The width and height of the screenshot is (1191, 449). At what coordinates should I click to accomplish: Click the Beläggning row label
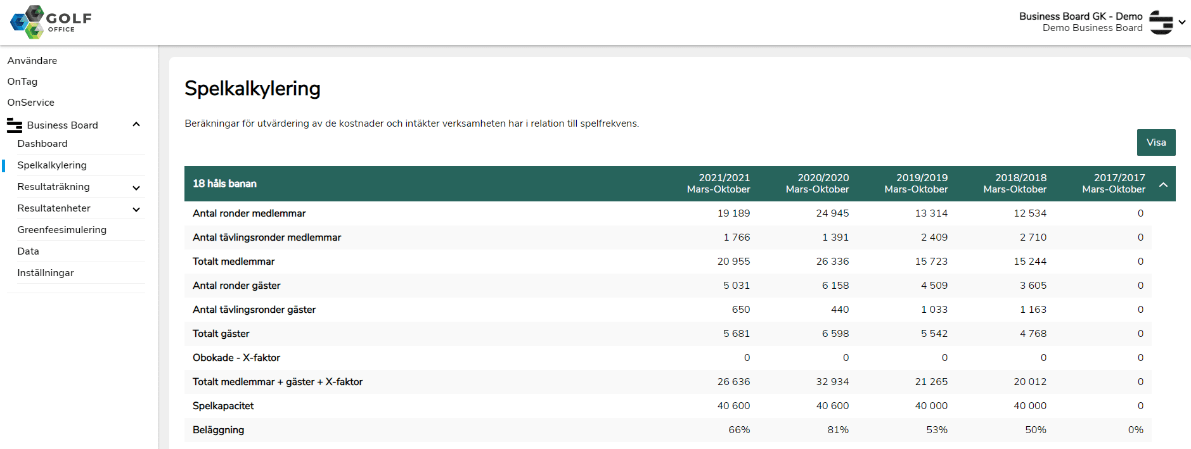pos(218,430)
